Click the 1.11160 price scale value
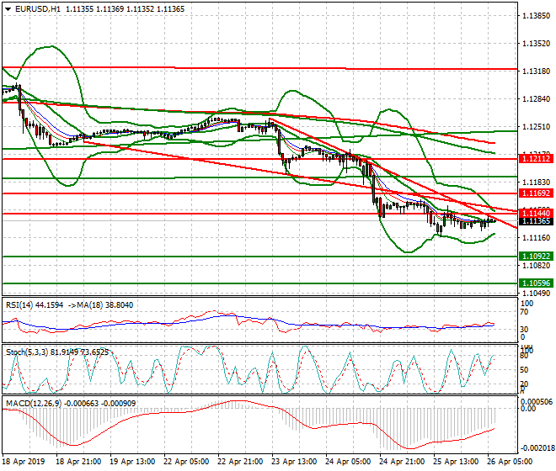Screen dimensions: 556x471 536,238
